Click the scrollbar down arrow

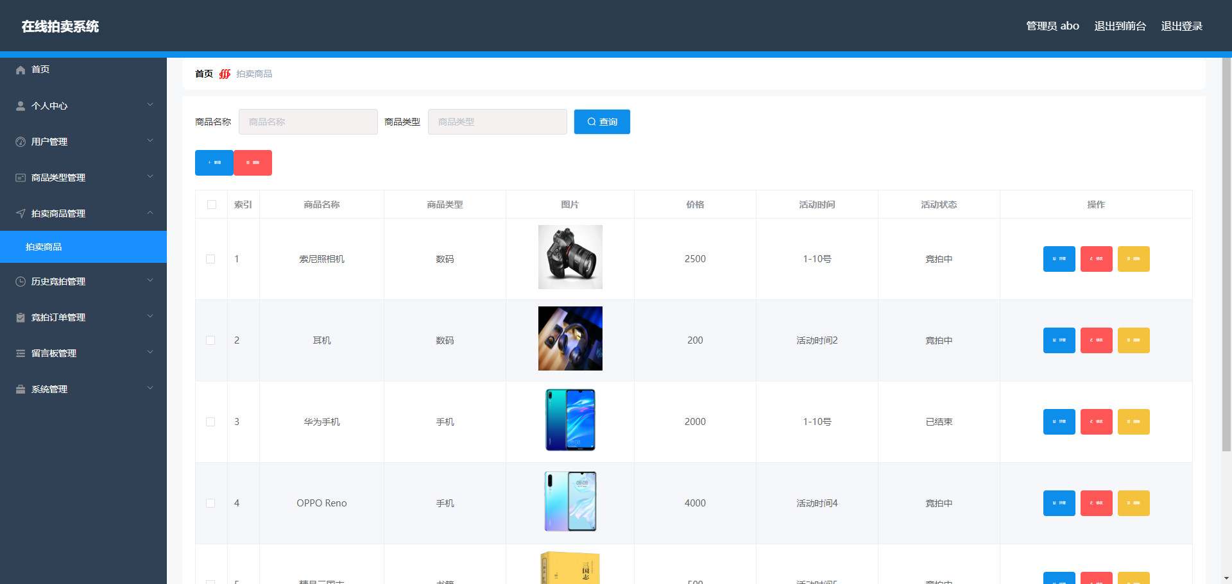pos(1226,578)
